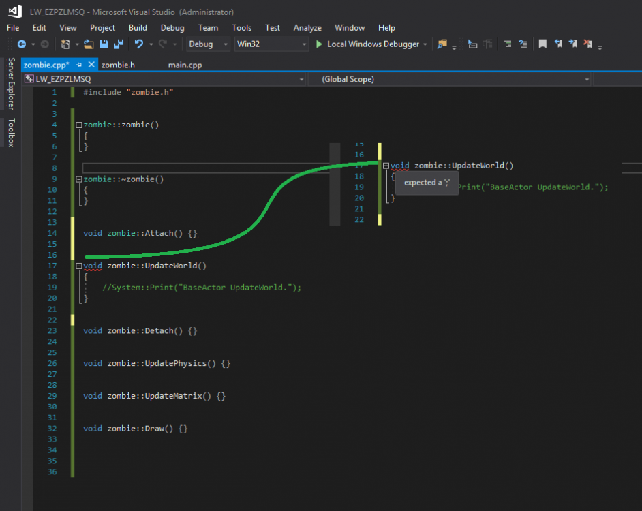Pin the zombie.cpp tab
642x511 pixels.
click(79, 65)
